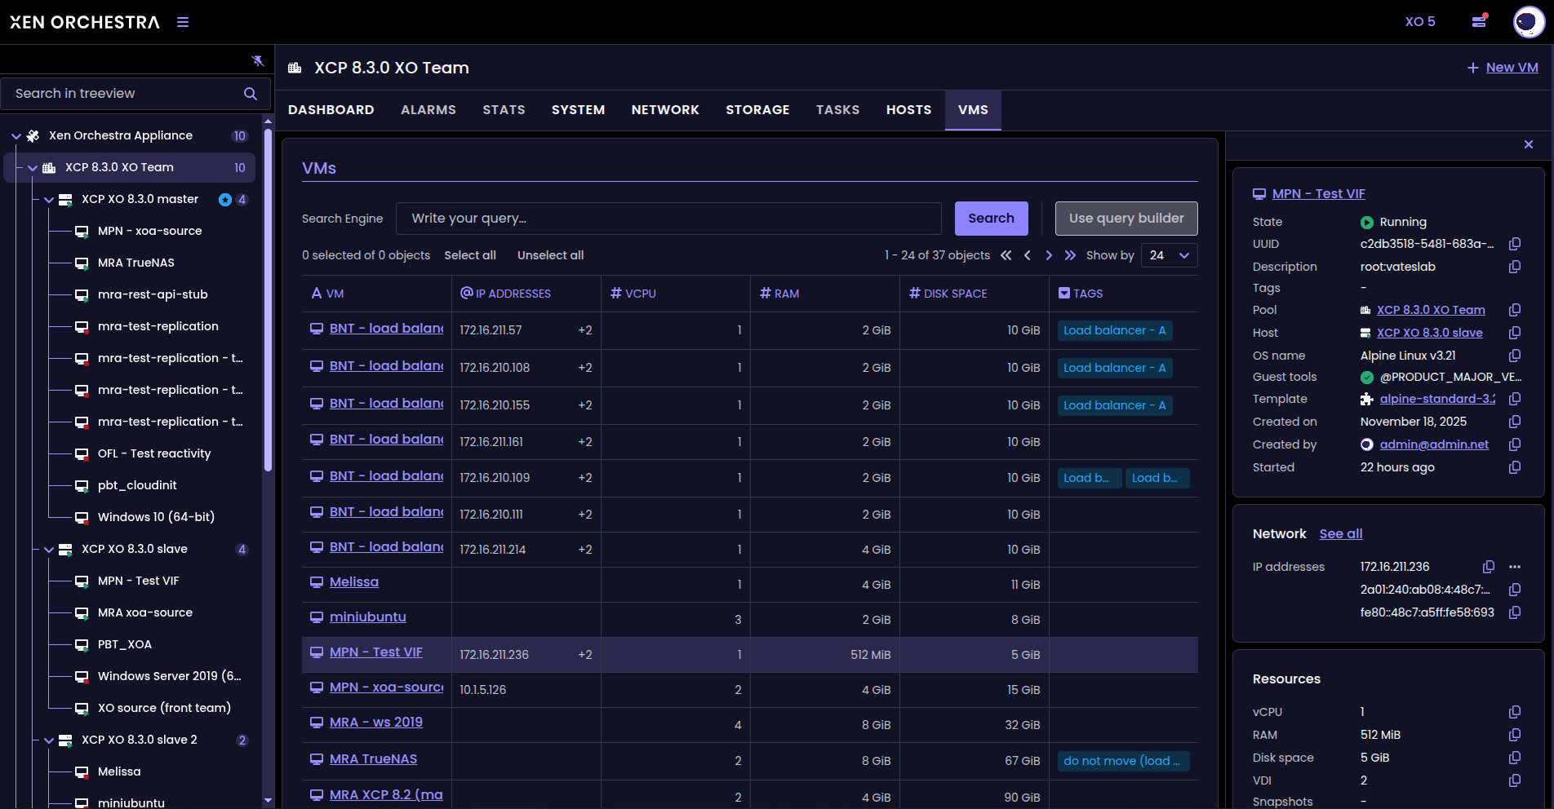1554x809 pixels.
Task: Open the IP addresses more options menu
Action: pos(1515,567)
